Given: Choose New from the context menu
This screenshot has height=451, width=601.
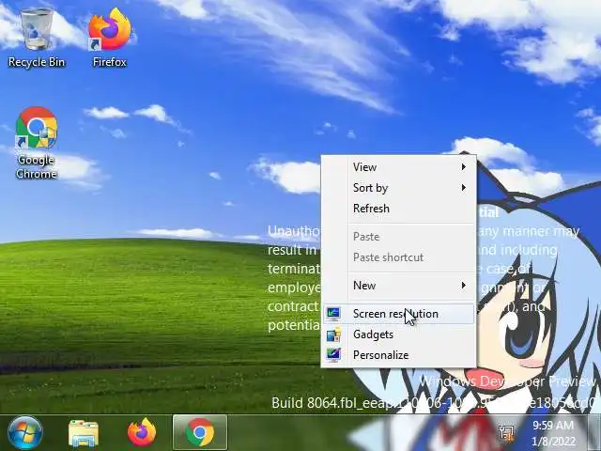Looking at the screenshot, I should pyautogui.click(x=398, y=286).
